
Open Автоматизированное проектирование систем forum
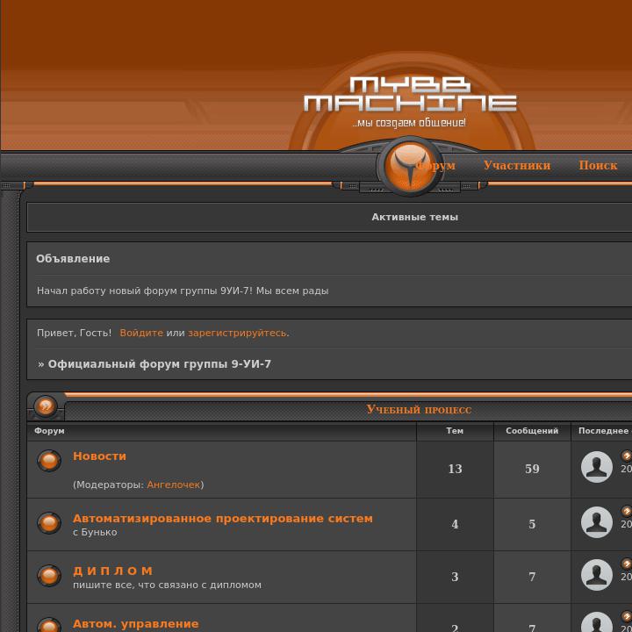222,519
